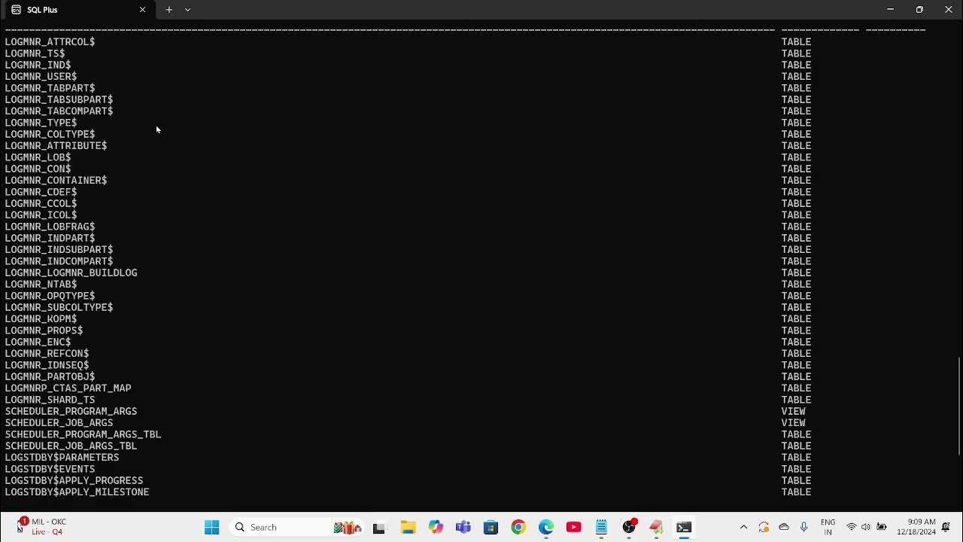Open Microsoft Store from taskbar
This screenshot has width=963, height=542.
491,527
